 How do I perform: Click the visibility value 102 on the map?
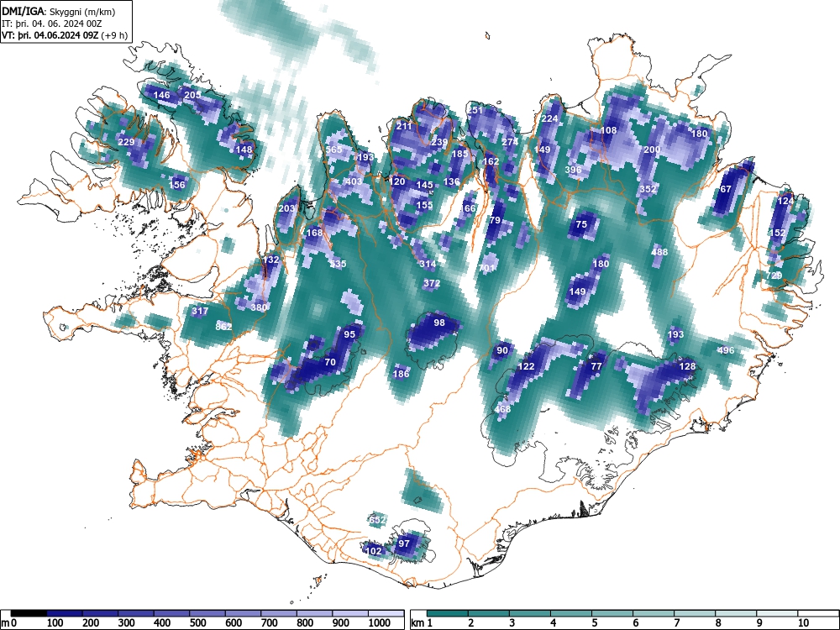coord(374,551)
